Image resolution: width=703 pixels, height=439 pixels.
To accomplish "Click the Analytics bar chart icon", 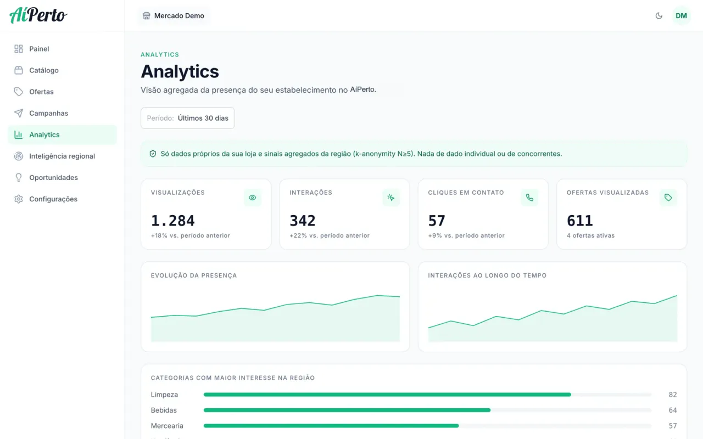I will coord(19,134).
